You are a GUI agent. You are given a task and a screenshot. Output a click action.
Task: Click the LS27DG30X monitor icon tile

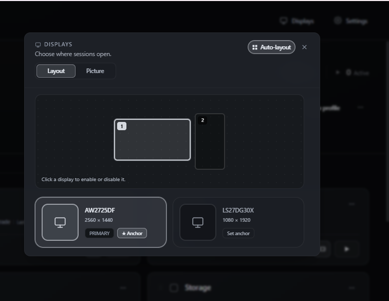click(198, 222)
